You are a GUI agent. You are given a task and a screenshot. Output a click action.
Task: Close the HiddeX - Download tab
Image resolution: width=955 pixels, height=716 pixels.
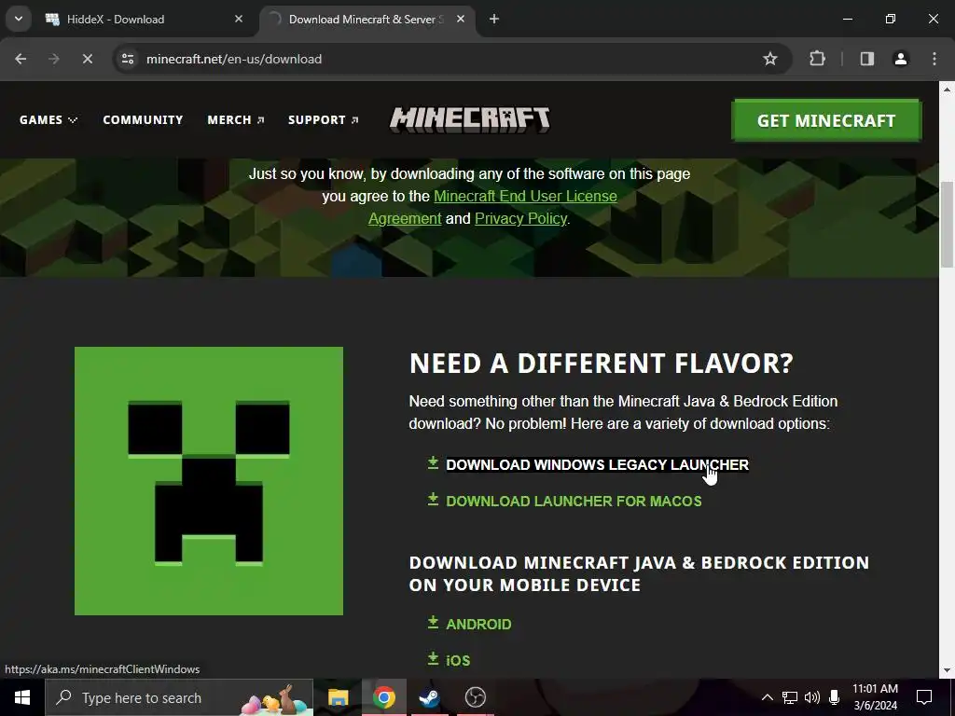[239, 20]
